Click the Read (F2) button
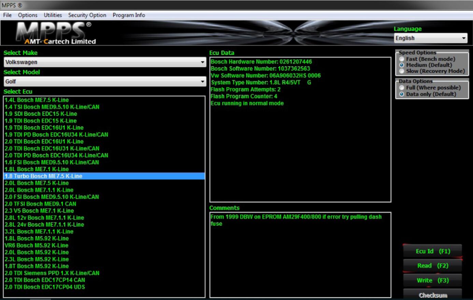Image resolution: width=473 pixels, height=300 pixels. (x=432, y=266)
